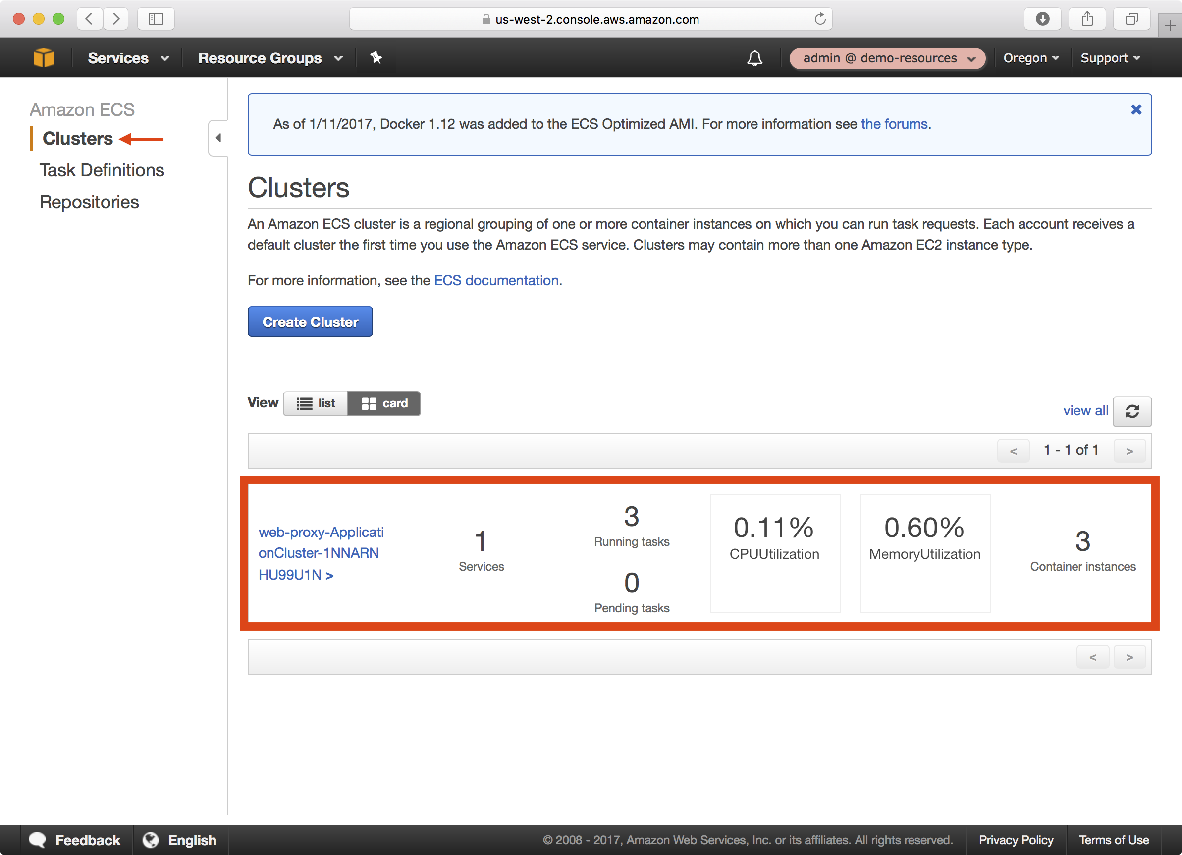1182x855 pixels.
Task: Open Safari downloads icon
Action: (x=1042, y=19)
